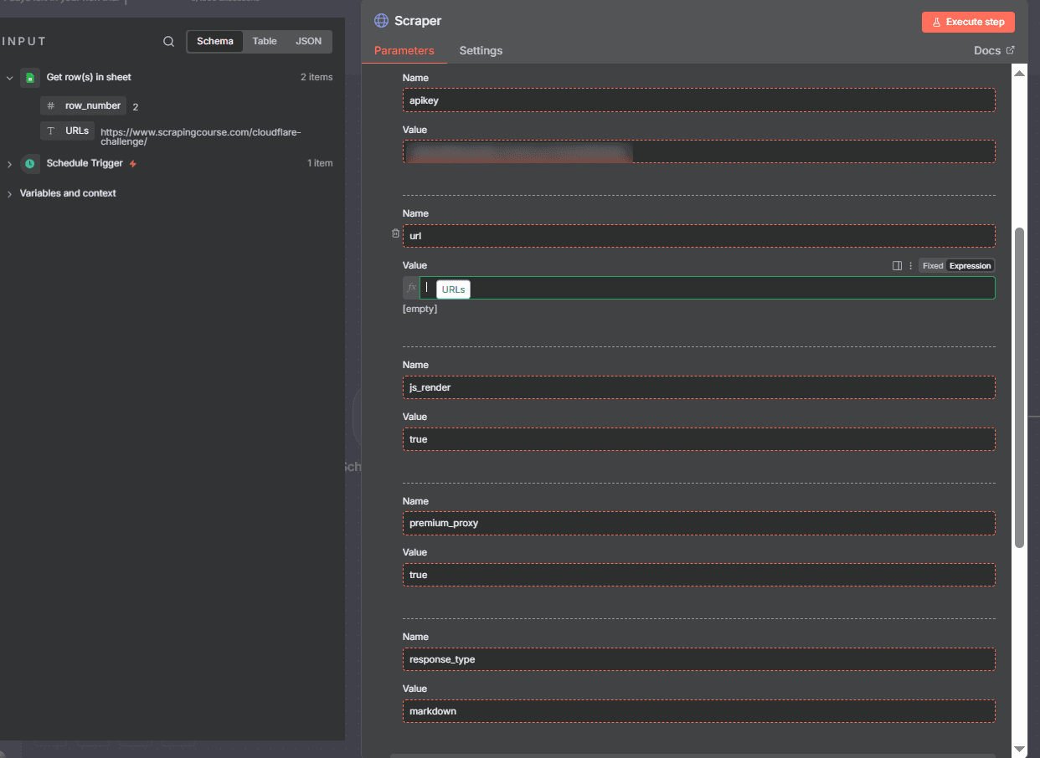Expand Variables and context

pos(10,194)
